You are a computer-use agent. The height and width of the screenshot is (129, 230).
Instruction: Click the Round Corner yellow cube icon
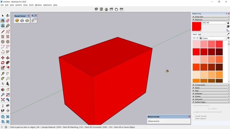coord(17,20)
